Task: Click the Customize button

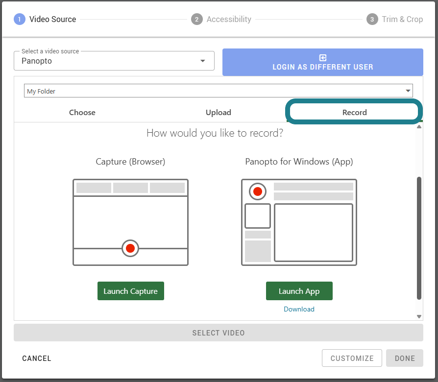Action: (352, 358)
